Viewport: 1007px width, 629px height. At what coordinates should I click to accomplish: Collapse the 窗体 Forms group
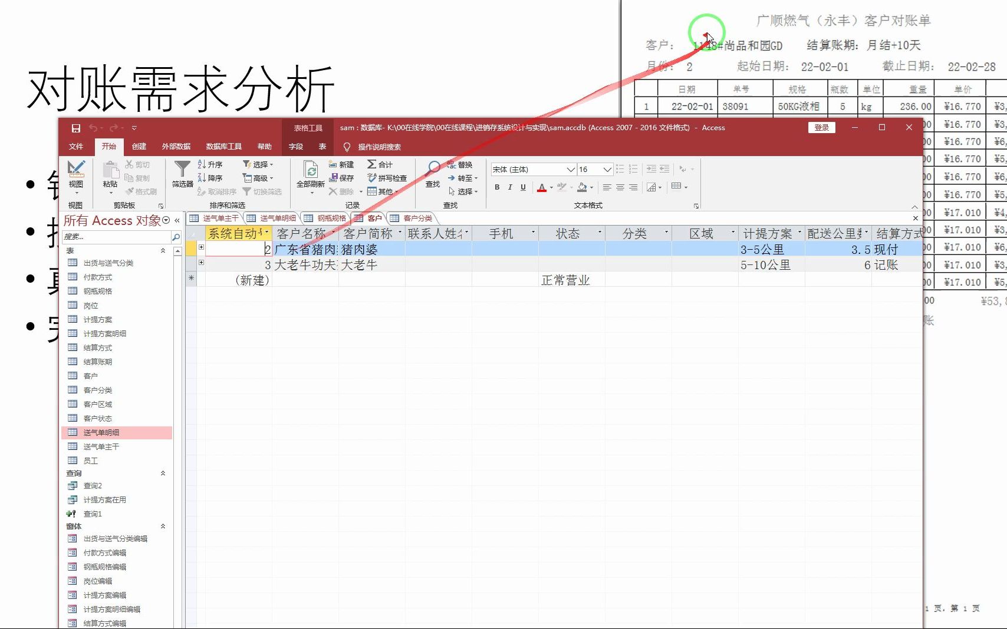pyautogui.click(x=163, y=527)
